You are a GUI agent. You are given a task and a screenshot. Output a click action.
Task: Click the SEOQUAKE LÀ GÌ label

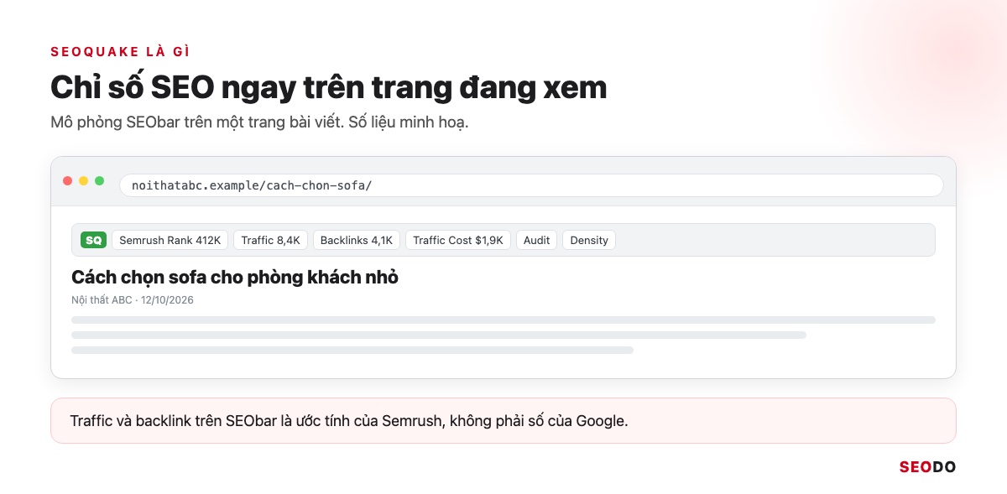coord(120,51)
